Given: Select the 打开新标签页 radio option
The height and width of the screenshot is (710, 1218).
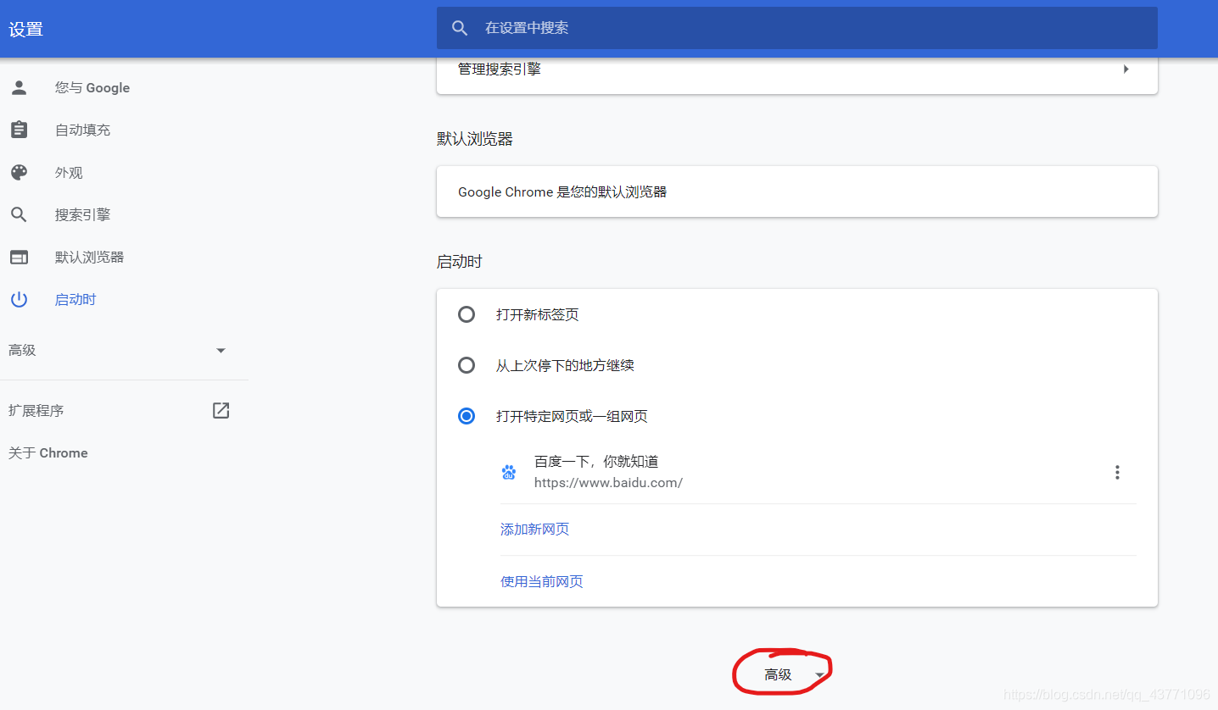Looking at the screenshot, I should (x=467, y=314).
